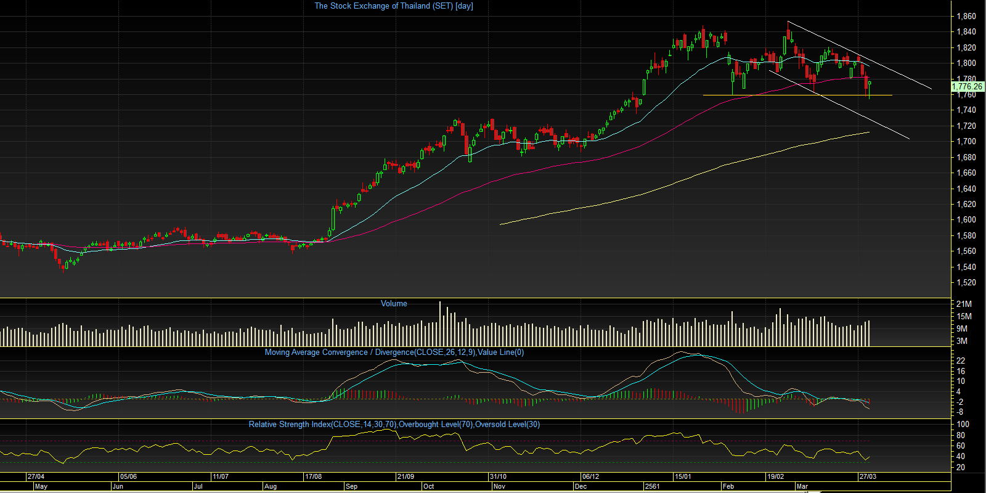The height and width of the screenshot is (493, 986).
Task: Click the 3M volume axis value
Action: (962, 341)
